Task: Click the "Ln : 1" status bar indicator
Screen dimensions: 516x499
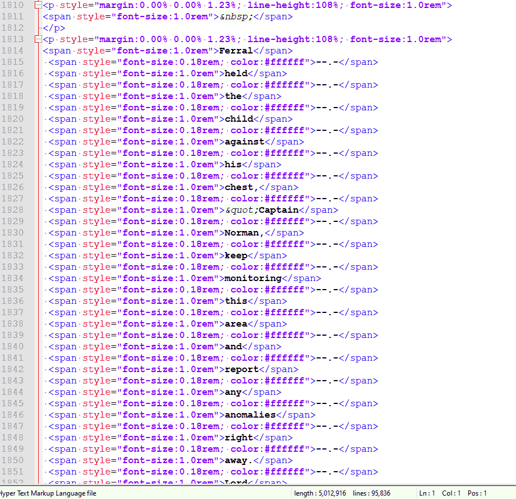Action: (x=428, y=493)
